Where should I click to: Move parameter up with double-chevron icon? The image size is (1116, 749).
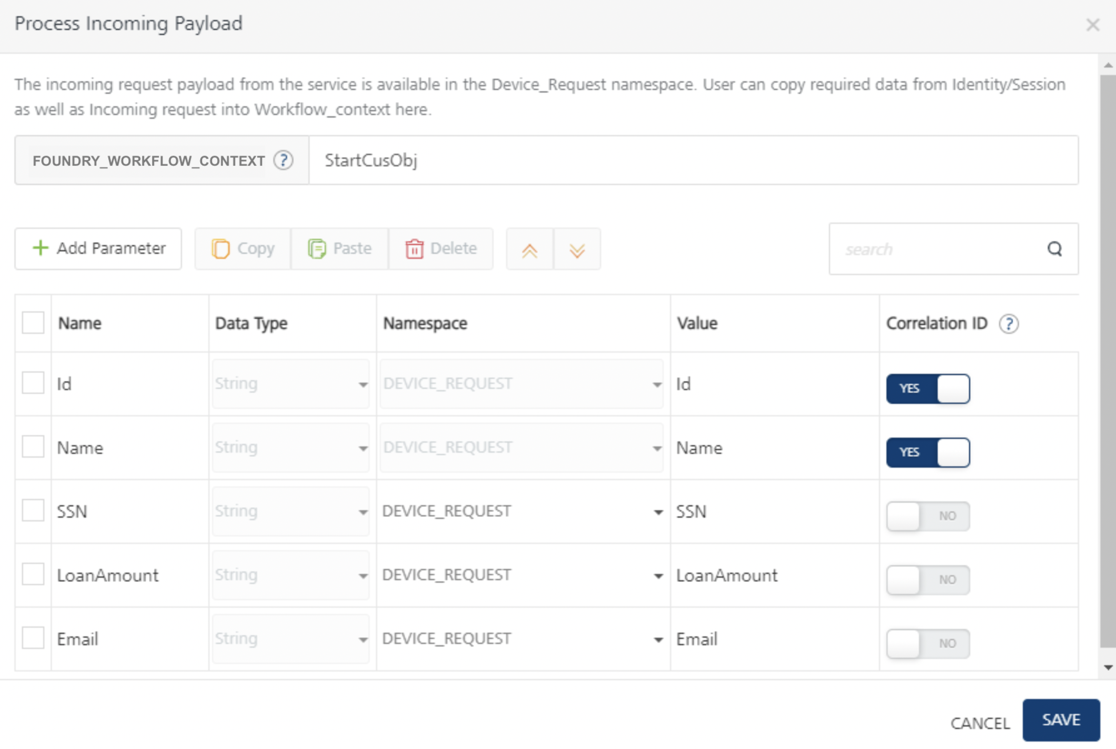530,250
